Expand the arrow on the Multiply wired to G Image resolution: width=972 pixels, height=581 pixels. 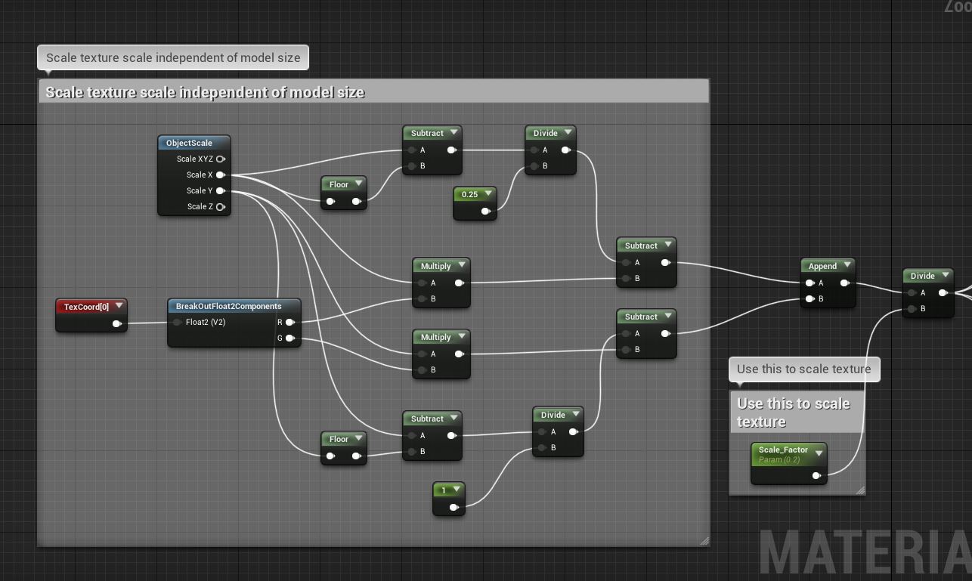coord(462,337)
